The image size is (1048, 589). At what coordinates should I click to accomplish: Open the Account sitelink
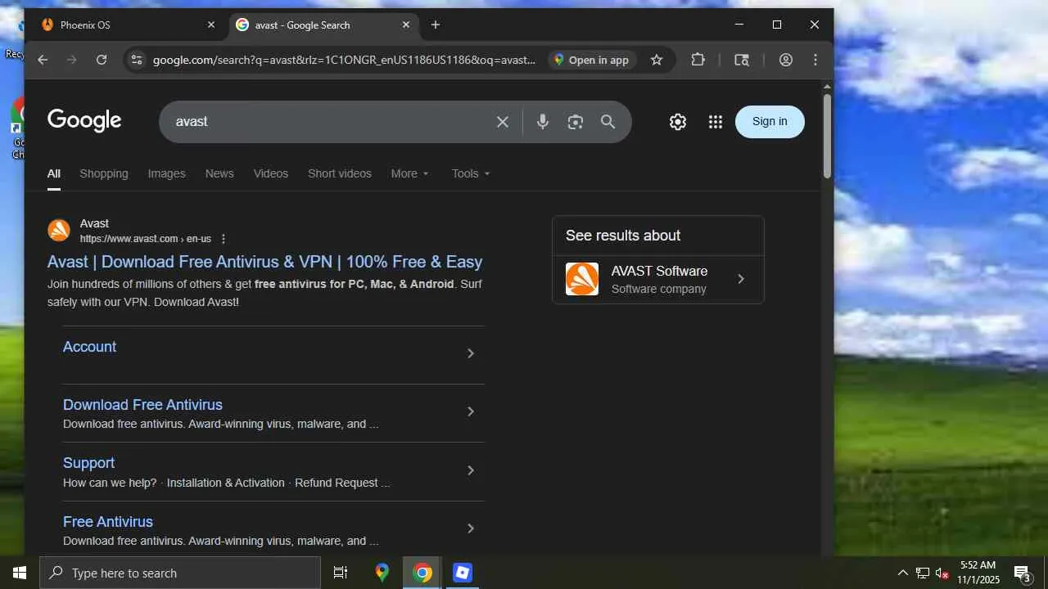coord(89,347)
